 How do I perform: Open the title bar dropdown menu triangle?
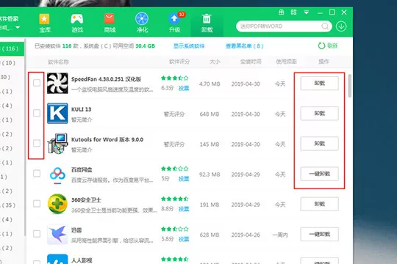tap(307, 12)
